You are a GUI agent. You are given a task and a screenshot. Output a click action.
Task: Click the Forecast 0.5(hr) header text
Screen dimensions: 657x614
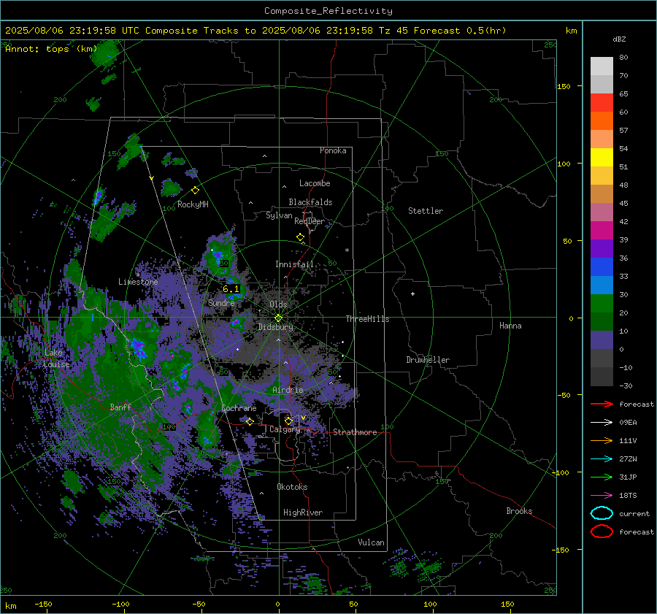[x=460, y=31]
